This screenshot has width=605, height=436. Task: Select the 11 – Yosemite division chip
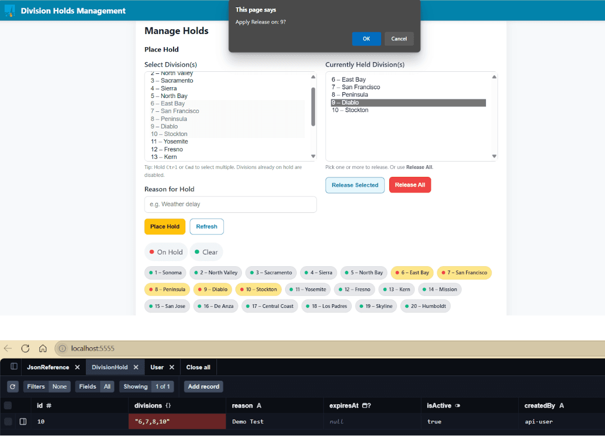(307, 289)
